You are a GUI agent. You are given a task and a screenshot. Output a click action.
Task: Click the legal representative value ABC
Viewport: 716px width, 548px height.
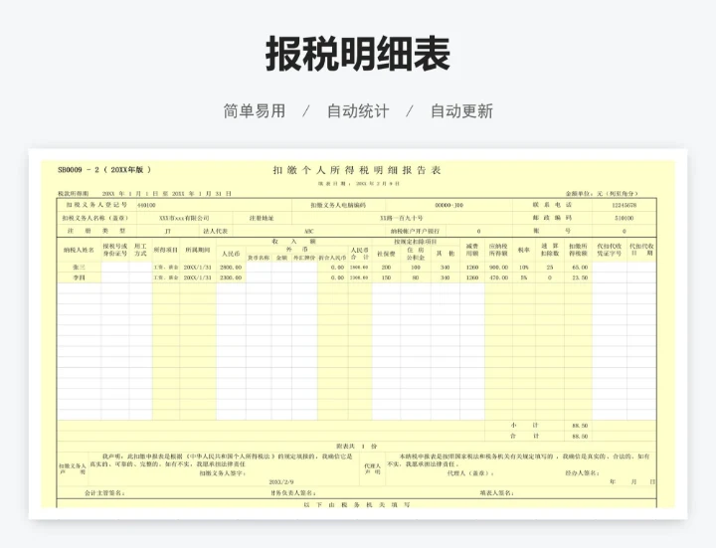309,231
